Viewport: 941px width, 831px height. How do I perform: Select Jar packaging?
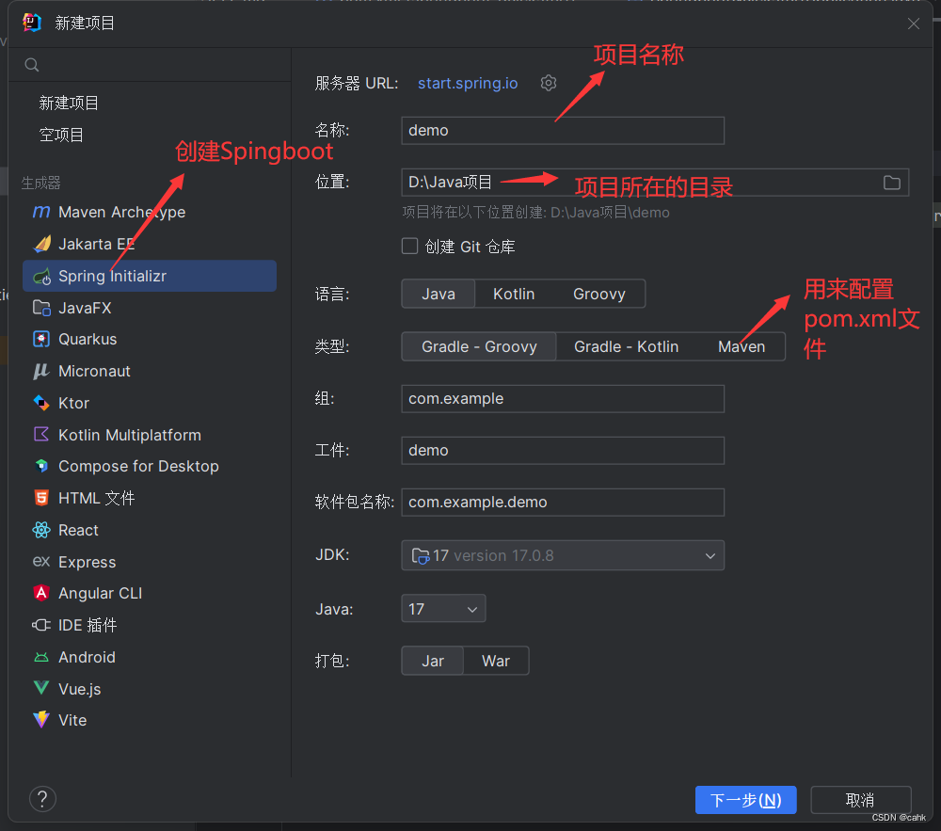(433, 661)
